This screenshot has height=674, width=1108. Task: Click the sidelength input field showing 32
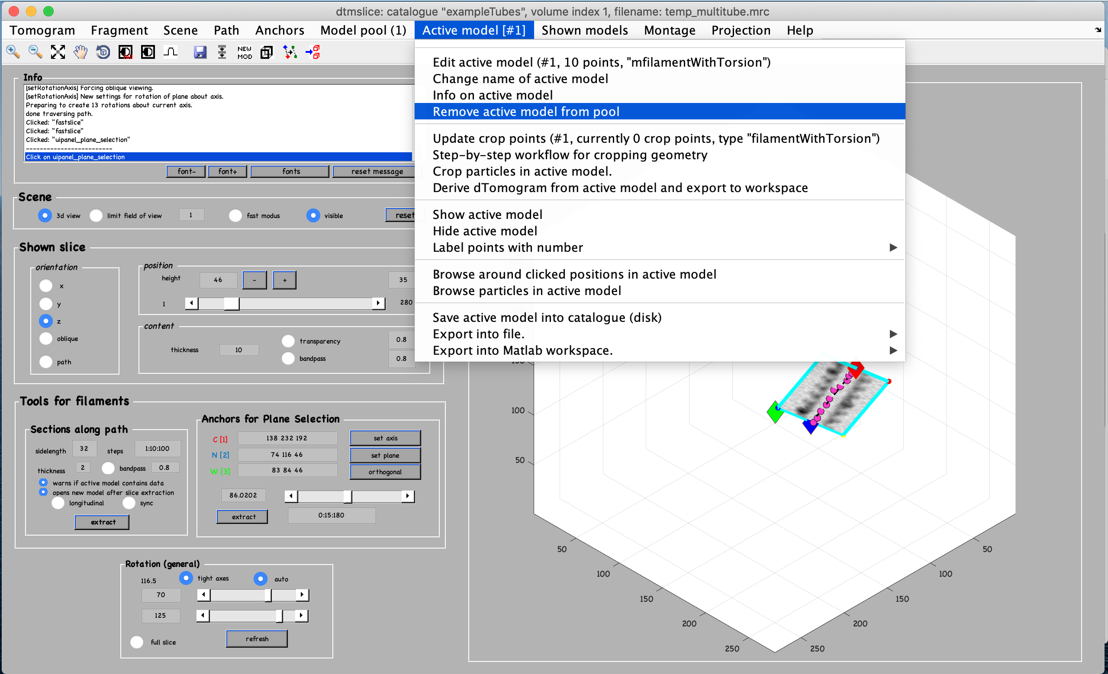(x=84, y=449)
